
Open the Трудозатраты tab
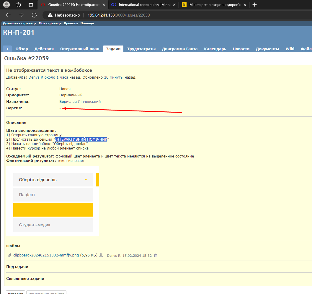(141, 49)
